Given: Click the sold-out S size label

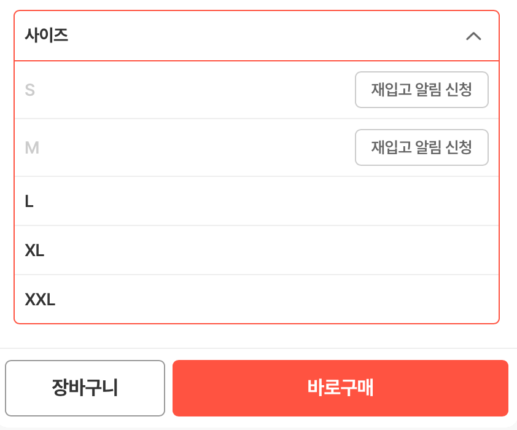Looking at the screenshot, I should click(29, 90).
